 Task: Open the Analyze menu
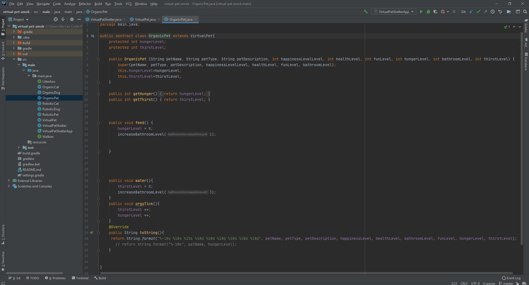pos(70,4)
